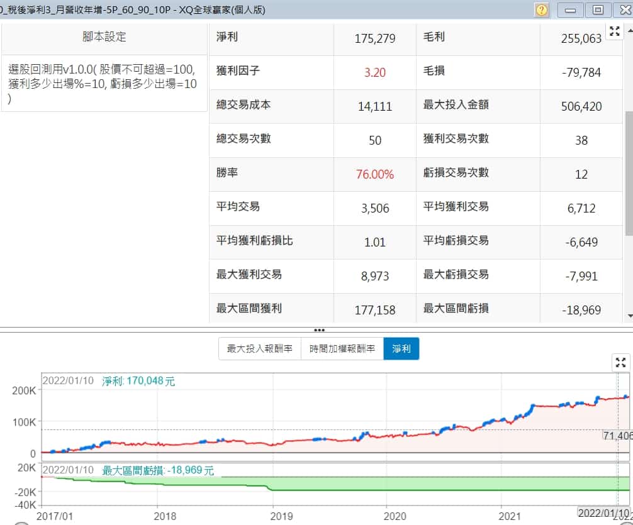Image resolution: width=633 pixels, height=525 pixels.
Task: Click the 2022/01/10 date marker on time axis
Action: click(x=602, y=512)
